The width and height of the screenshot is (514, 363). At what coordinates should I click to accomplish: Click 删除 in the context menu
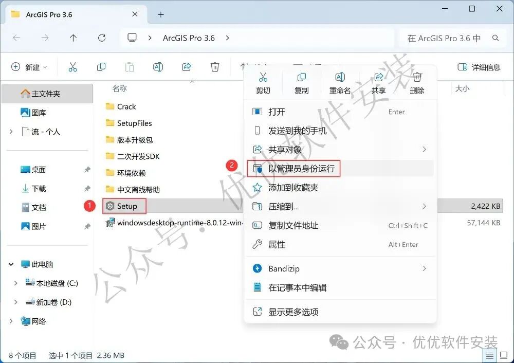(417, 83)
